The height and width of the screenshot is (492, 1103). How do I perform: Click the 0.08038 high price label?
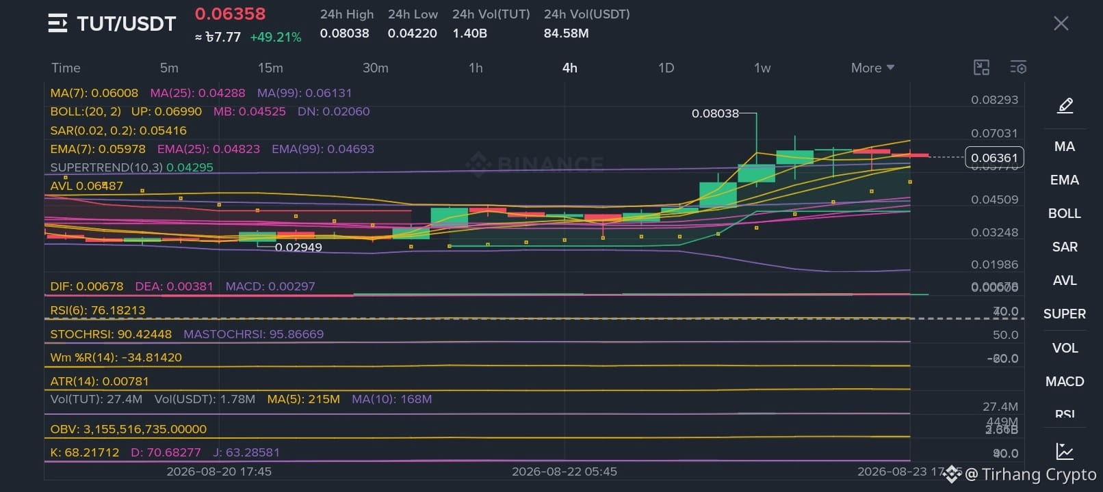coord(715,113)
